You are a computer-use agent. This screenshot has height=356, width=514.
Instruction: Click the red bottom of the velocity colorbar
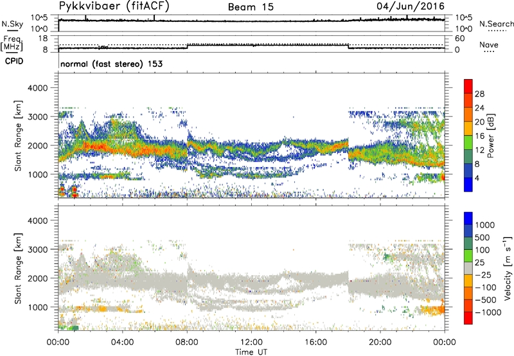point(468,318)
